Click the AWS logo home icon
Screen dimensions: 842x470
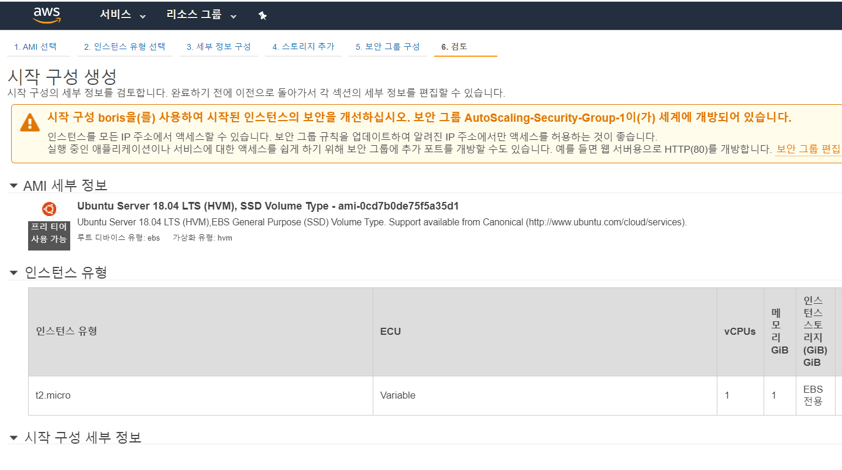coord(47,15)
